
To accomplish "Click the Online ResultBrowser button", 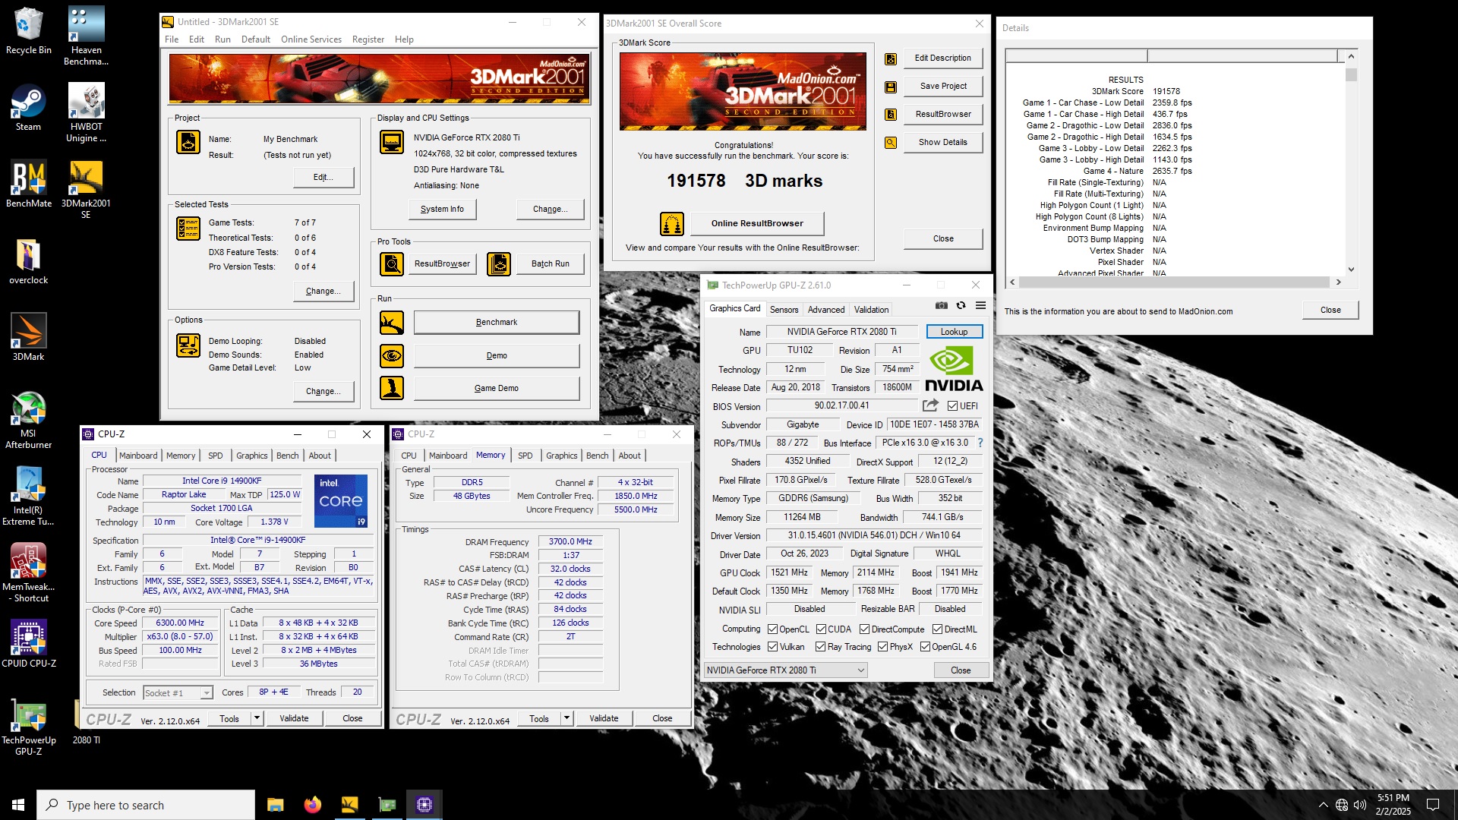I will click(x=756, y=223).
